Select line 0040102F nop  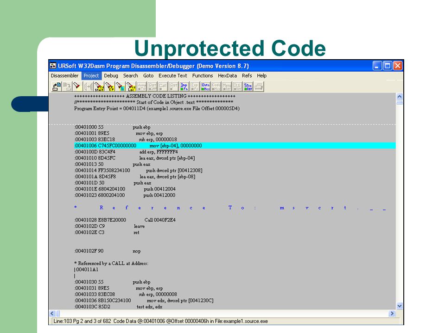click(x=108, y=251)
